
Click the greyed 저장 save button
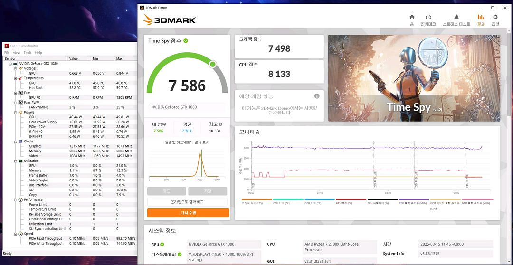coord(208,191)
